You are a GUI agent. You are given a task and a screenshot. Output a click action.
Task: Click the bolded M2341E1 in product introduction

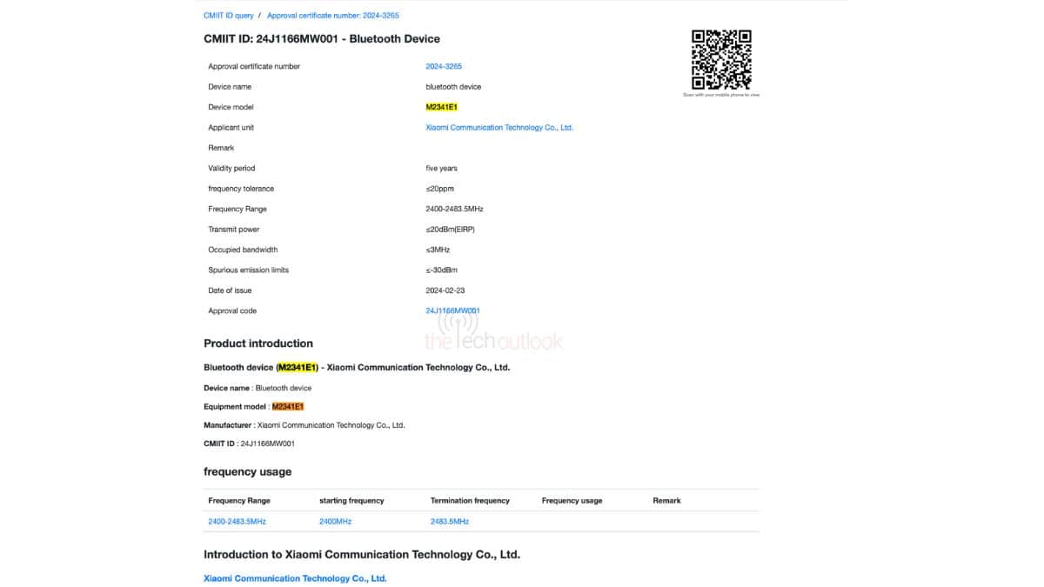click(x=297, y=367)
